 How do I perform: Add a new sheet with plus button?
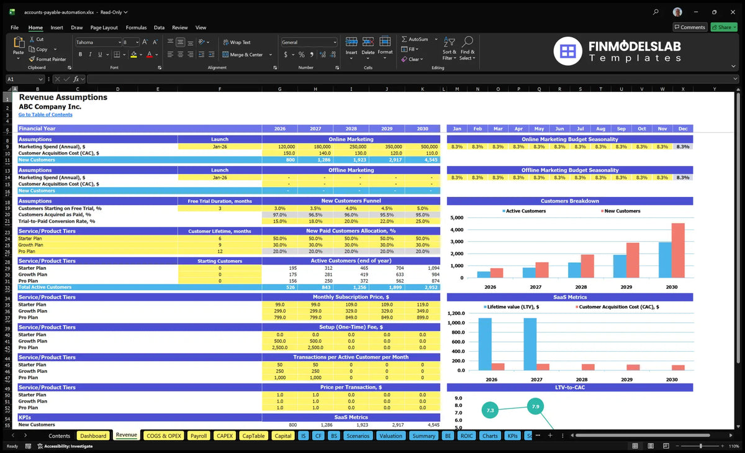pos(549,436)
